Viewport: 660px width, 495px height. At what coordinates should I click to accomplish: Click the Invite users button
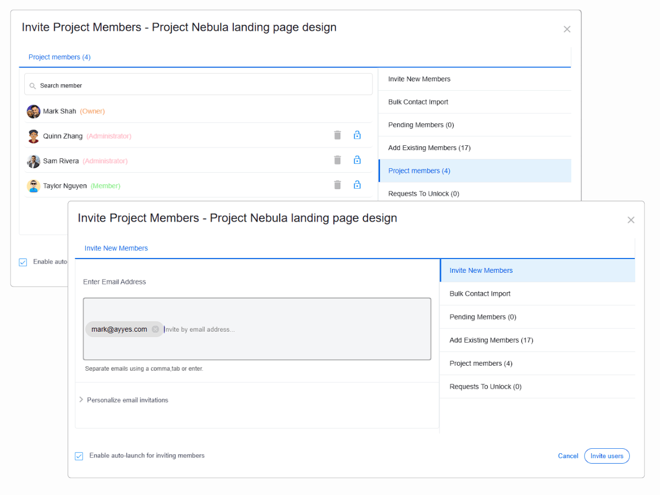pyautogui.click(x=607, y=456)
